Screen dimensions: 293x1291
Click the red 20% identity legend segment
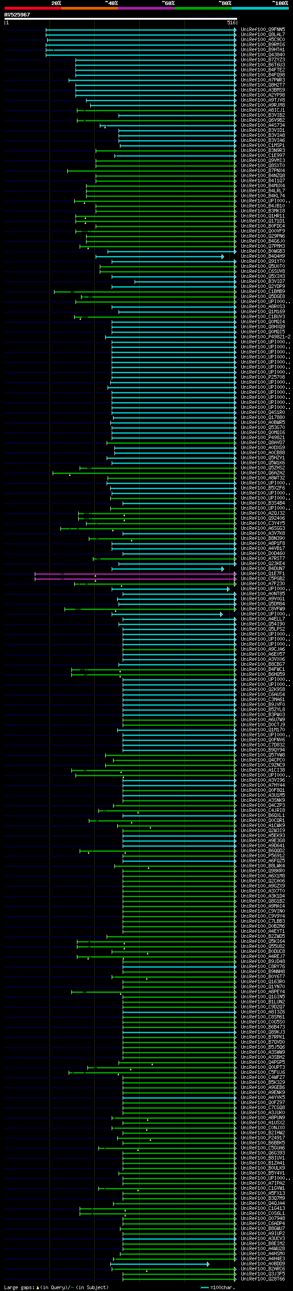click(x=33, y=8)
